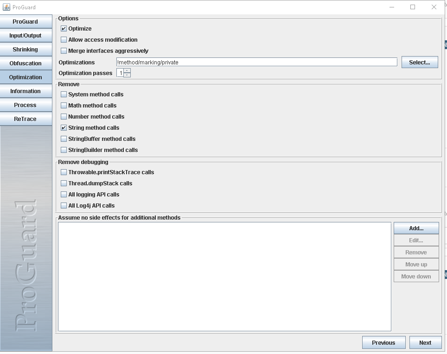This screenshot has height=354, width=447.
Task: Close the ProGuard window
Action: pos(434,7)
